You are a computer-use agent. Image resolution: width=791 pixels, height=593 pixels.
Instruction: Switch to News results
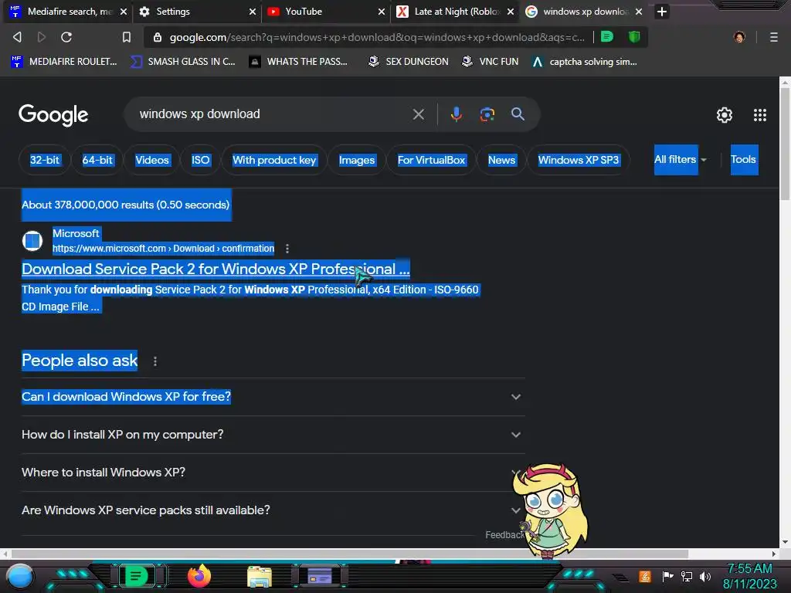point(501,161)
